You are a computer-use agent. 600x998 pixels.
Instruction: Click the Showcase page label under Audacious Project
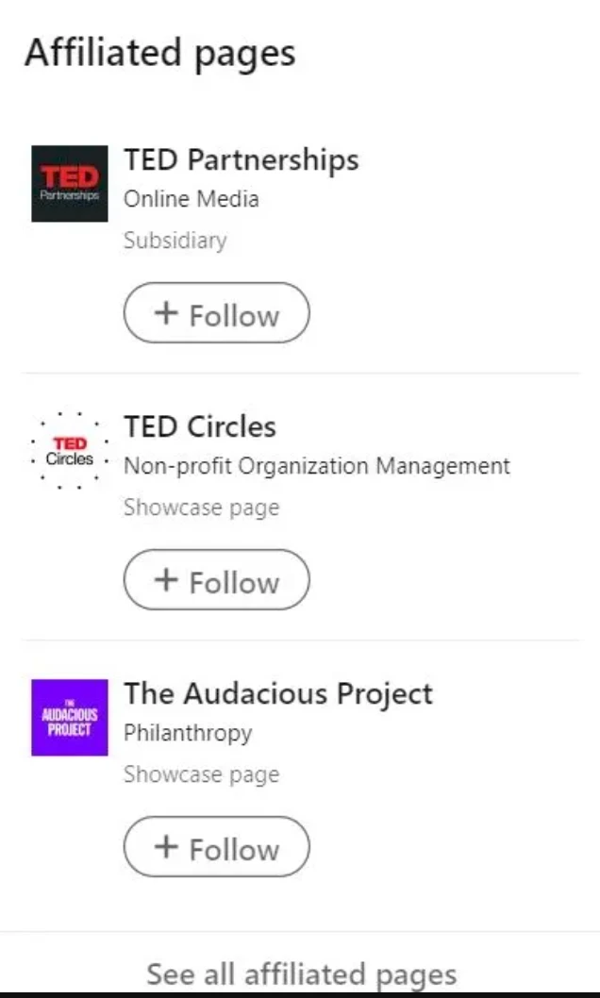201,774
